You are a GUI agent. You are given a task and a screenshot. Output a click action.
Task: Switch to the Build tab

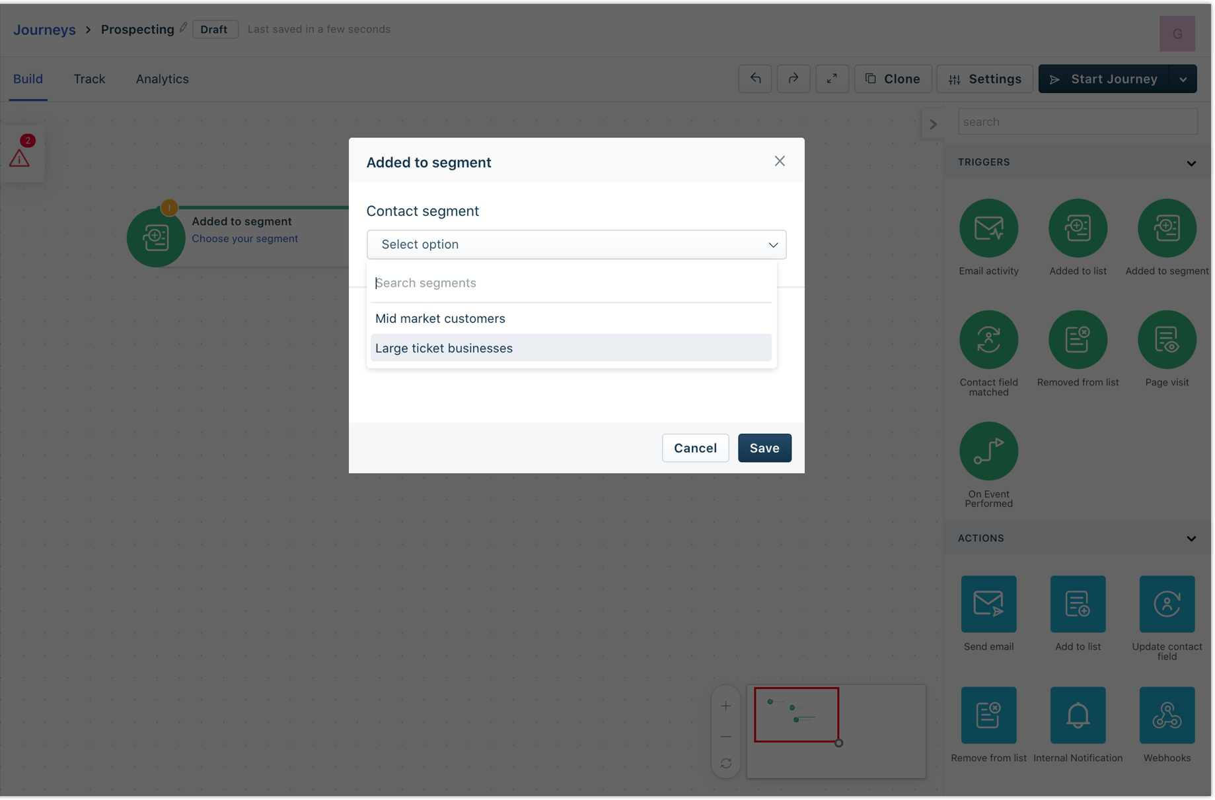[28, 79]
